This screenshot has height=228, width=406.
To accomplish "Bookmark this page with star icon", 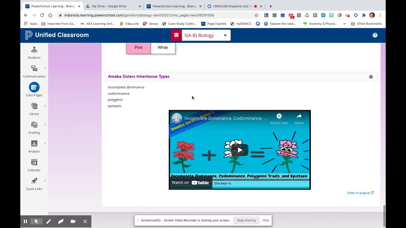I will click(x=256, y=15).
